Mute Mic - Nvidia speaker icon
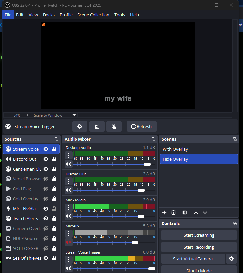 pos(69,216)
